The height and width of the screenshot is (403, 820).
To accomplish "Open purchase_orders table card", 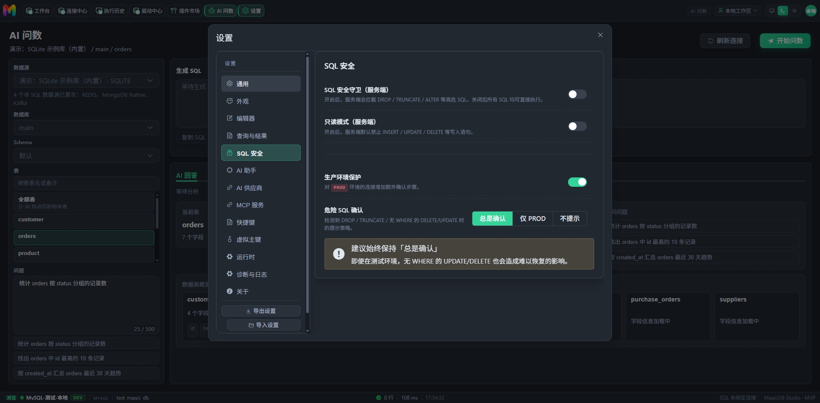I will [x=668, y=316].
